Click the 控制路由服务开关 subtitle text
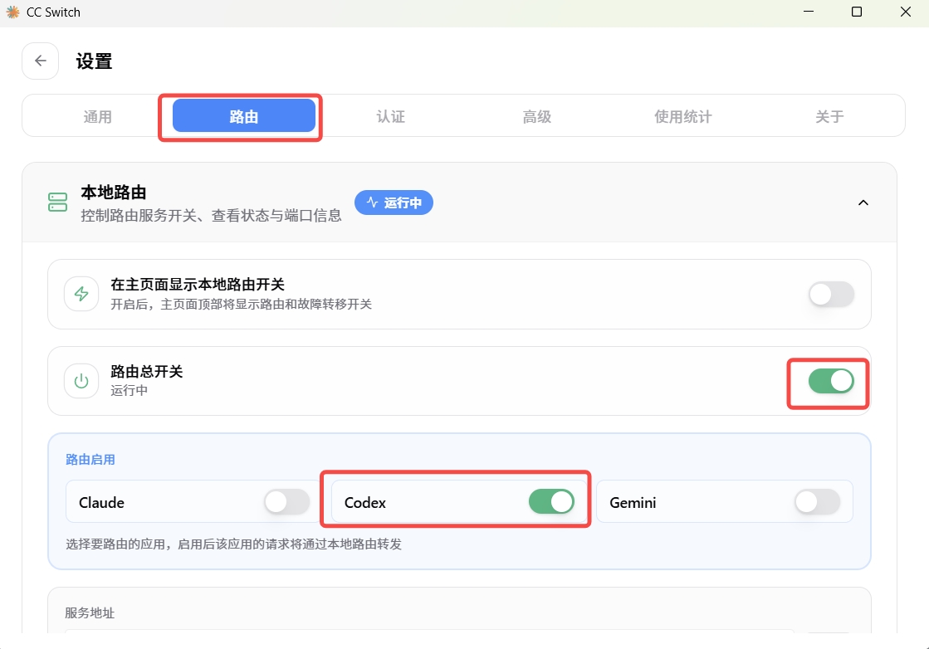 (212, 216)
